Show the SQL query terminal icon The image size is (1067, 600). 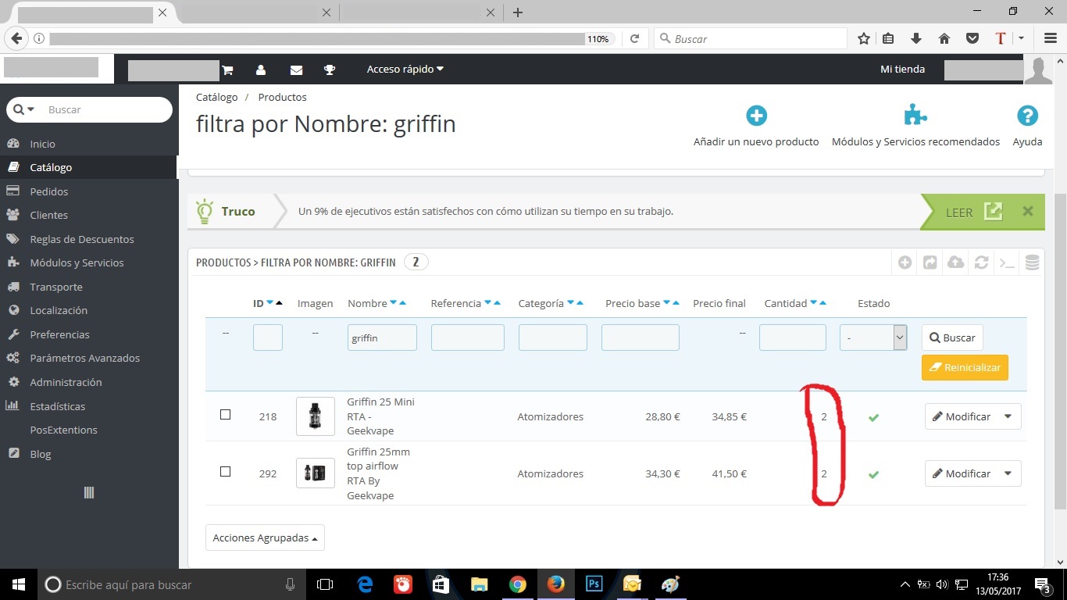tap(1007, 263)
